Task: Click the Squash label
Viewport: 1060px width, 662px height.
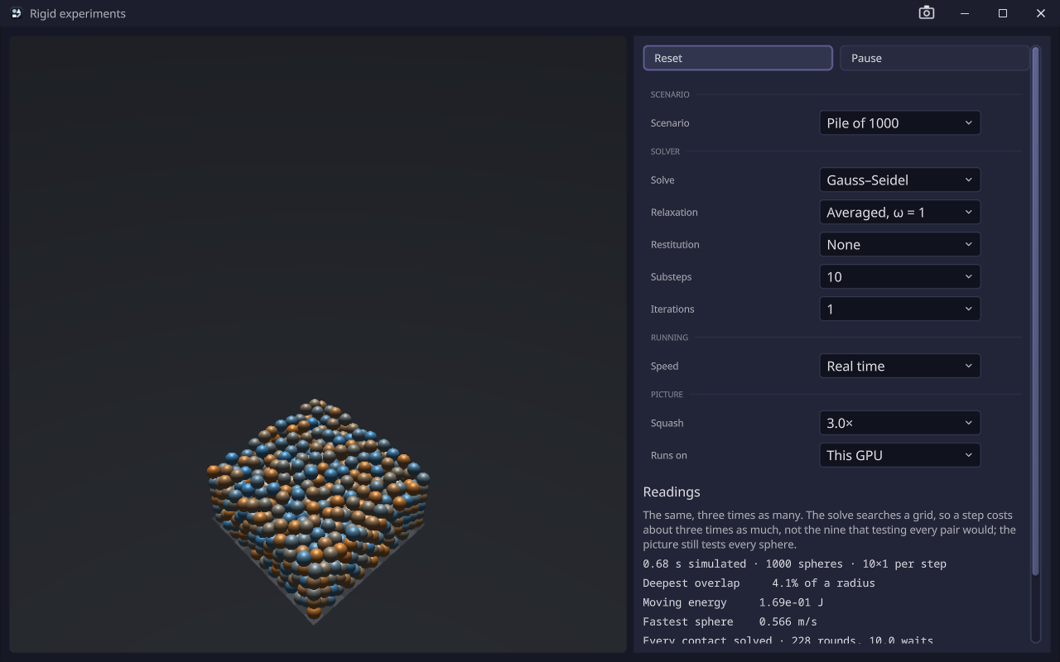Action: tap(667, 424)
